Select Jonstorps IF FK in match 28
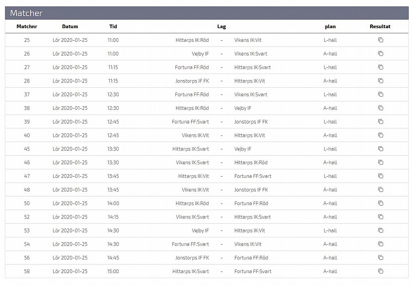The height and width of the screenshot is (286, 412). click(x=192, y=81)
